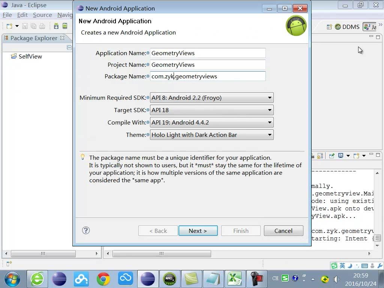The image size is (384, 288).
Task: Click in the Project Name field
Action: pyautogui.click(x=208, y=64)
